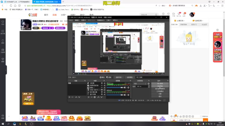Open scene transition type dropdown
This screenshot has width=225, height=126.
[140, 84]
